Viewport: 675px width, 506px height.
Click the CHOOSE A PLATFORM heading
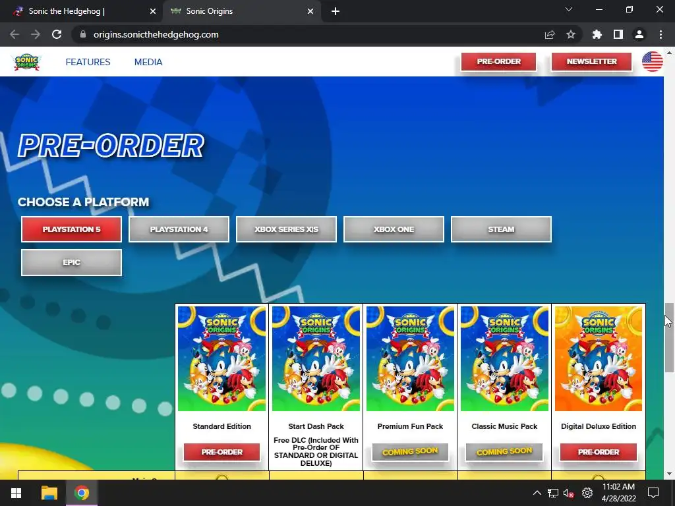pyautogui.click(x=83, y=202)
